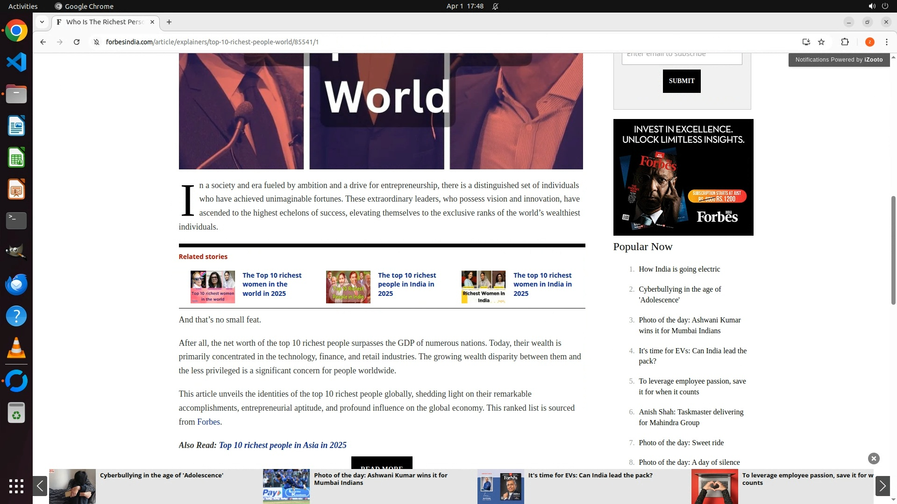Screen dimensions: 897x504
Task: Open 'Top 10 richest people in Asia in 2025' link
Action: tap(283, 445)
